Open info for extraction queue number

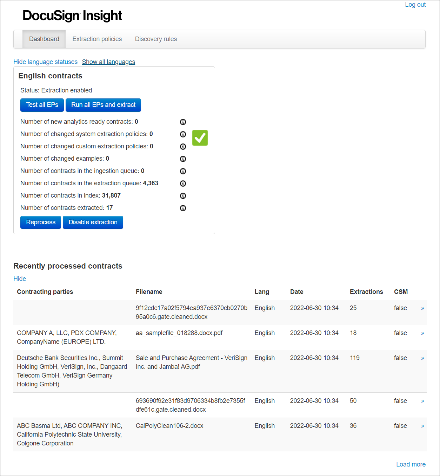pos(183,184)
